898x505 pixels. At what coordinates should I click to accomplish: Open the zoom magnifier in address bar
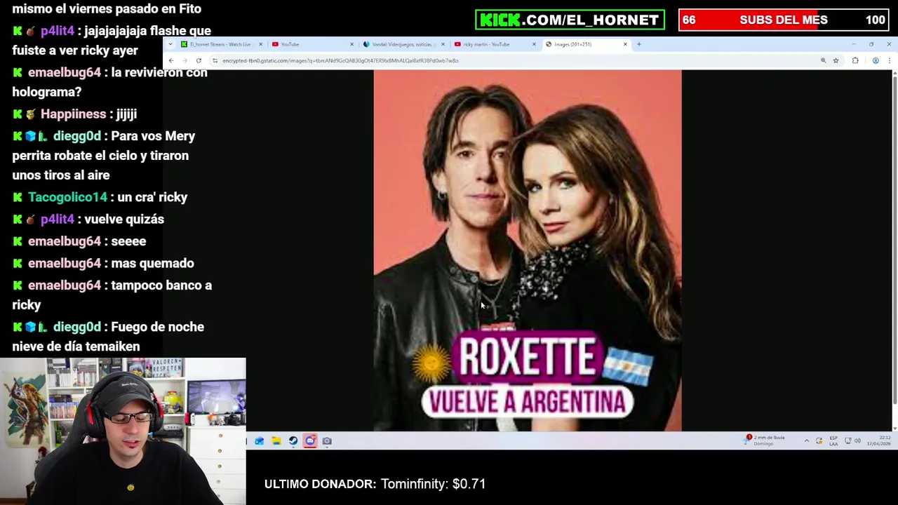click(x=824, y=60)
